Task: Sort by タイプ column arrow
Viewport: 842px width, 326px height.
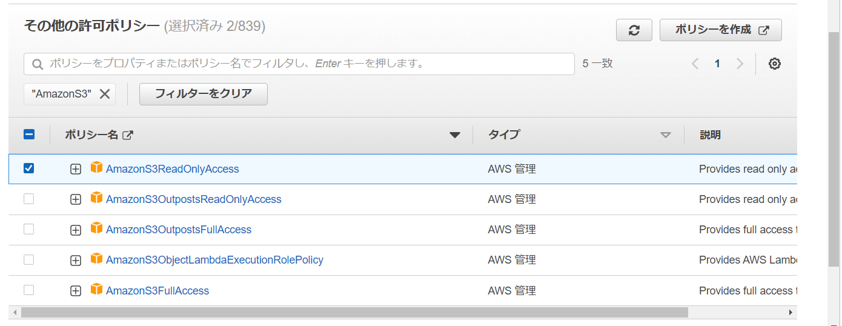Action: [x=666, y=135]
